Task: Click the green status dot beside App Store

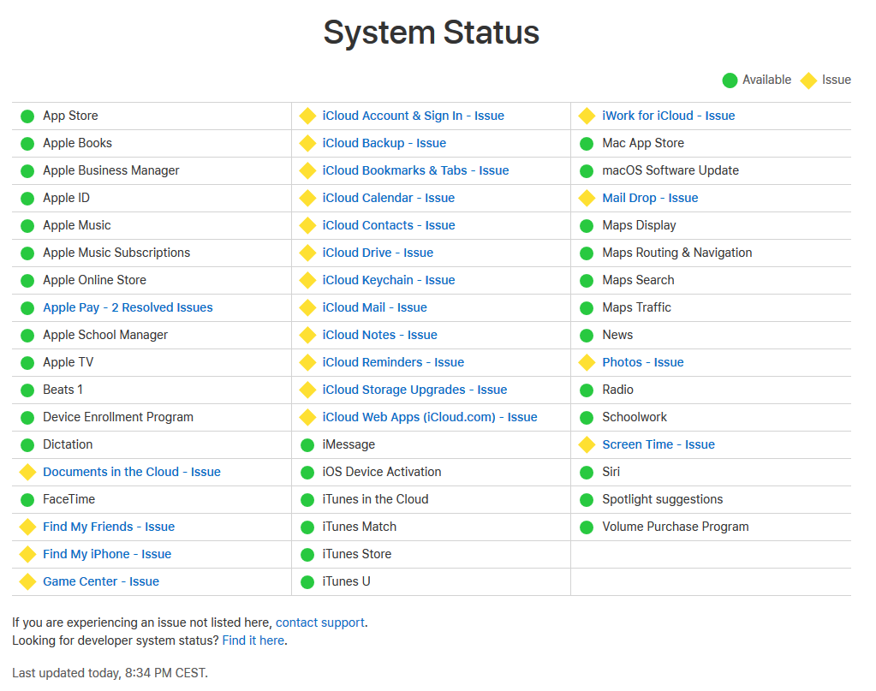Action: 27,116
